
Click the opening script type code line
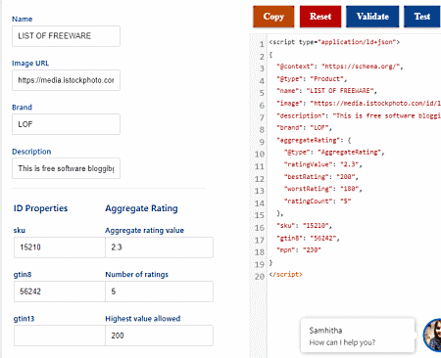click(x=334, y=42)
